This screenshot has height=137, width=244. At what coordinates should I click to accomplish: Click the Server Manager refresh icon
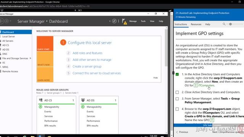(x=114, y=21)
